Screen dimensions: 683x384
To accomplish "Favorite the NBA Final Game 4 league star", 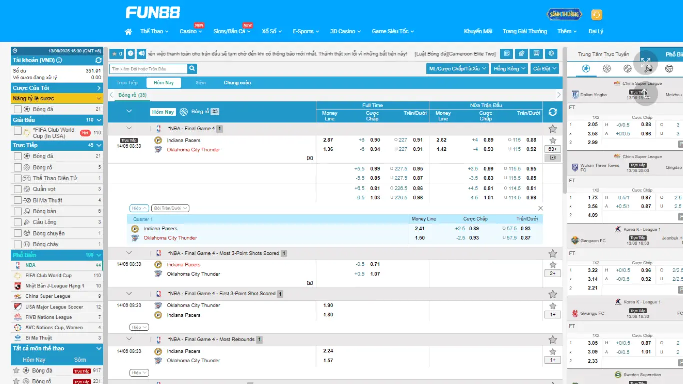I will pos(552,129).
